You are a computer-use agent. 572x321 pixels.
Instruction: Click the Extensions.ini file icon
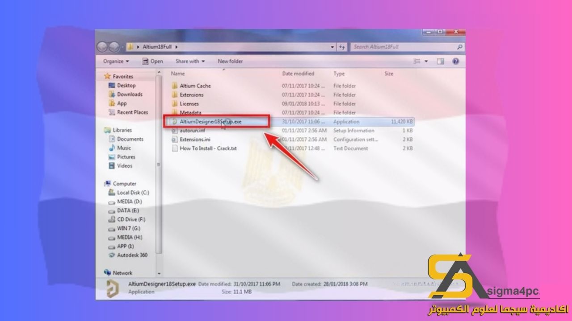[x=175, y=140]
